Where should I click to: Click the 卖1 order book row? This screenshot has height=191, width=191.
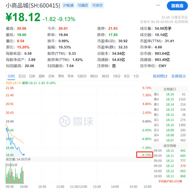[x=170, y=115]
